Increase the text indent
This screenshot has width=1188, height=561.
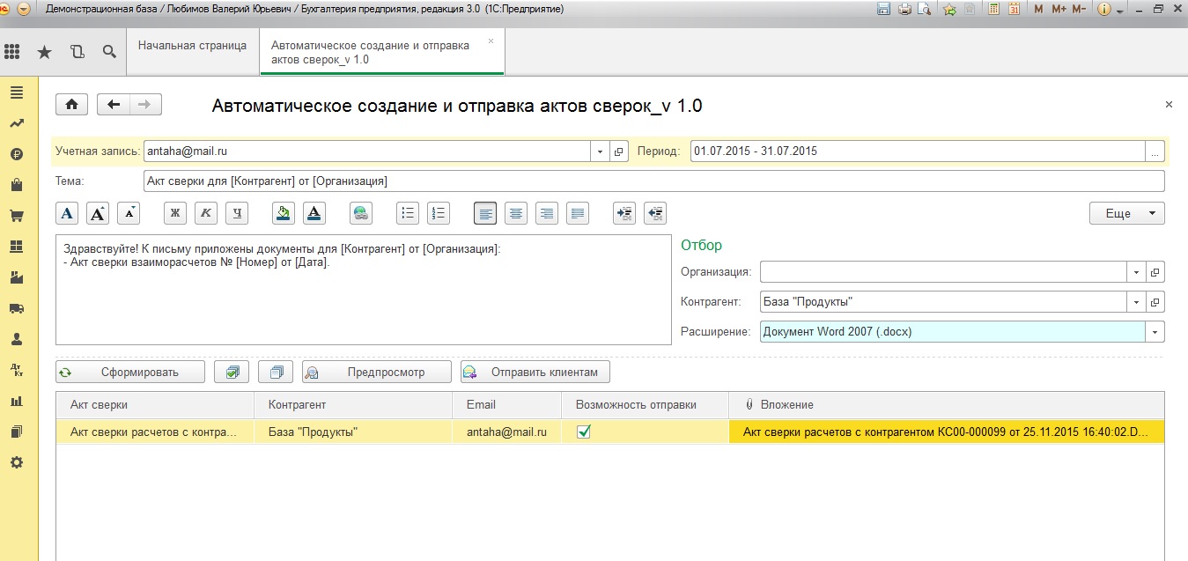[624, 213]
